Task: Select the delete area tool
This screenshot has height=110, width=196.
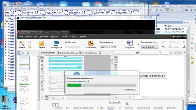Action: [x=42, y=77]
